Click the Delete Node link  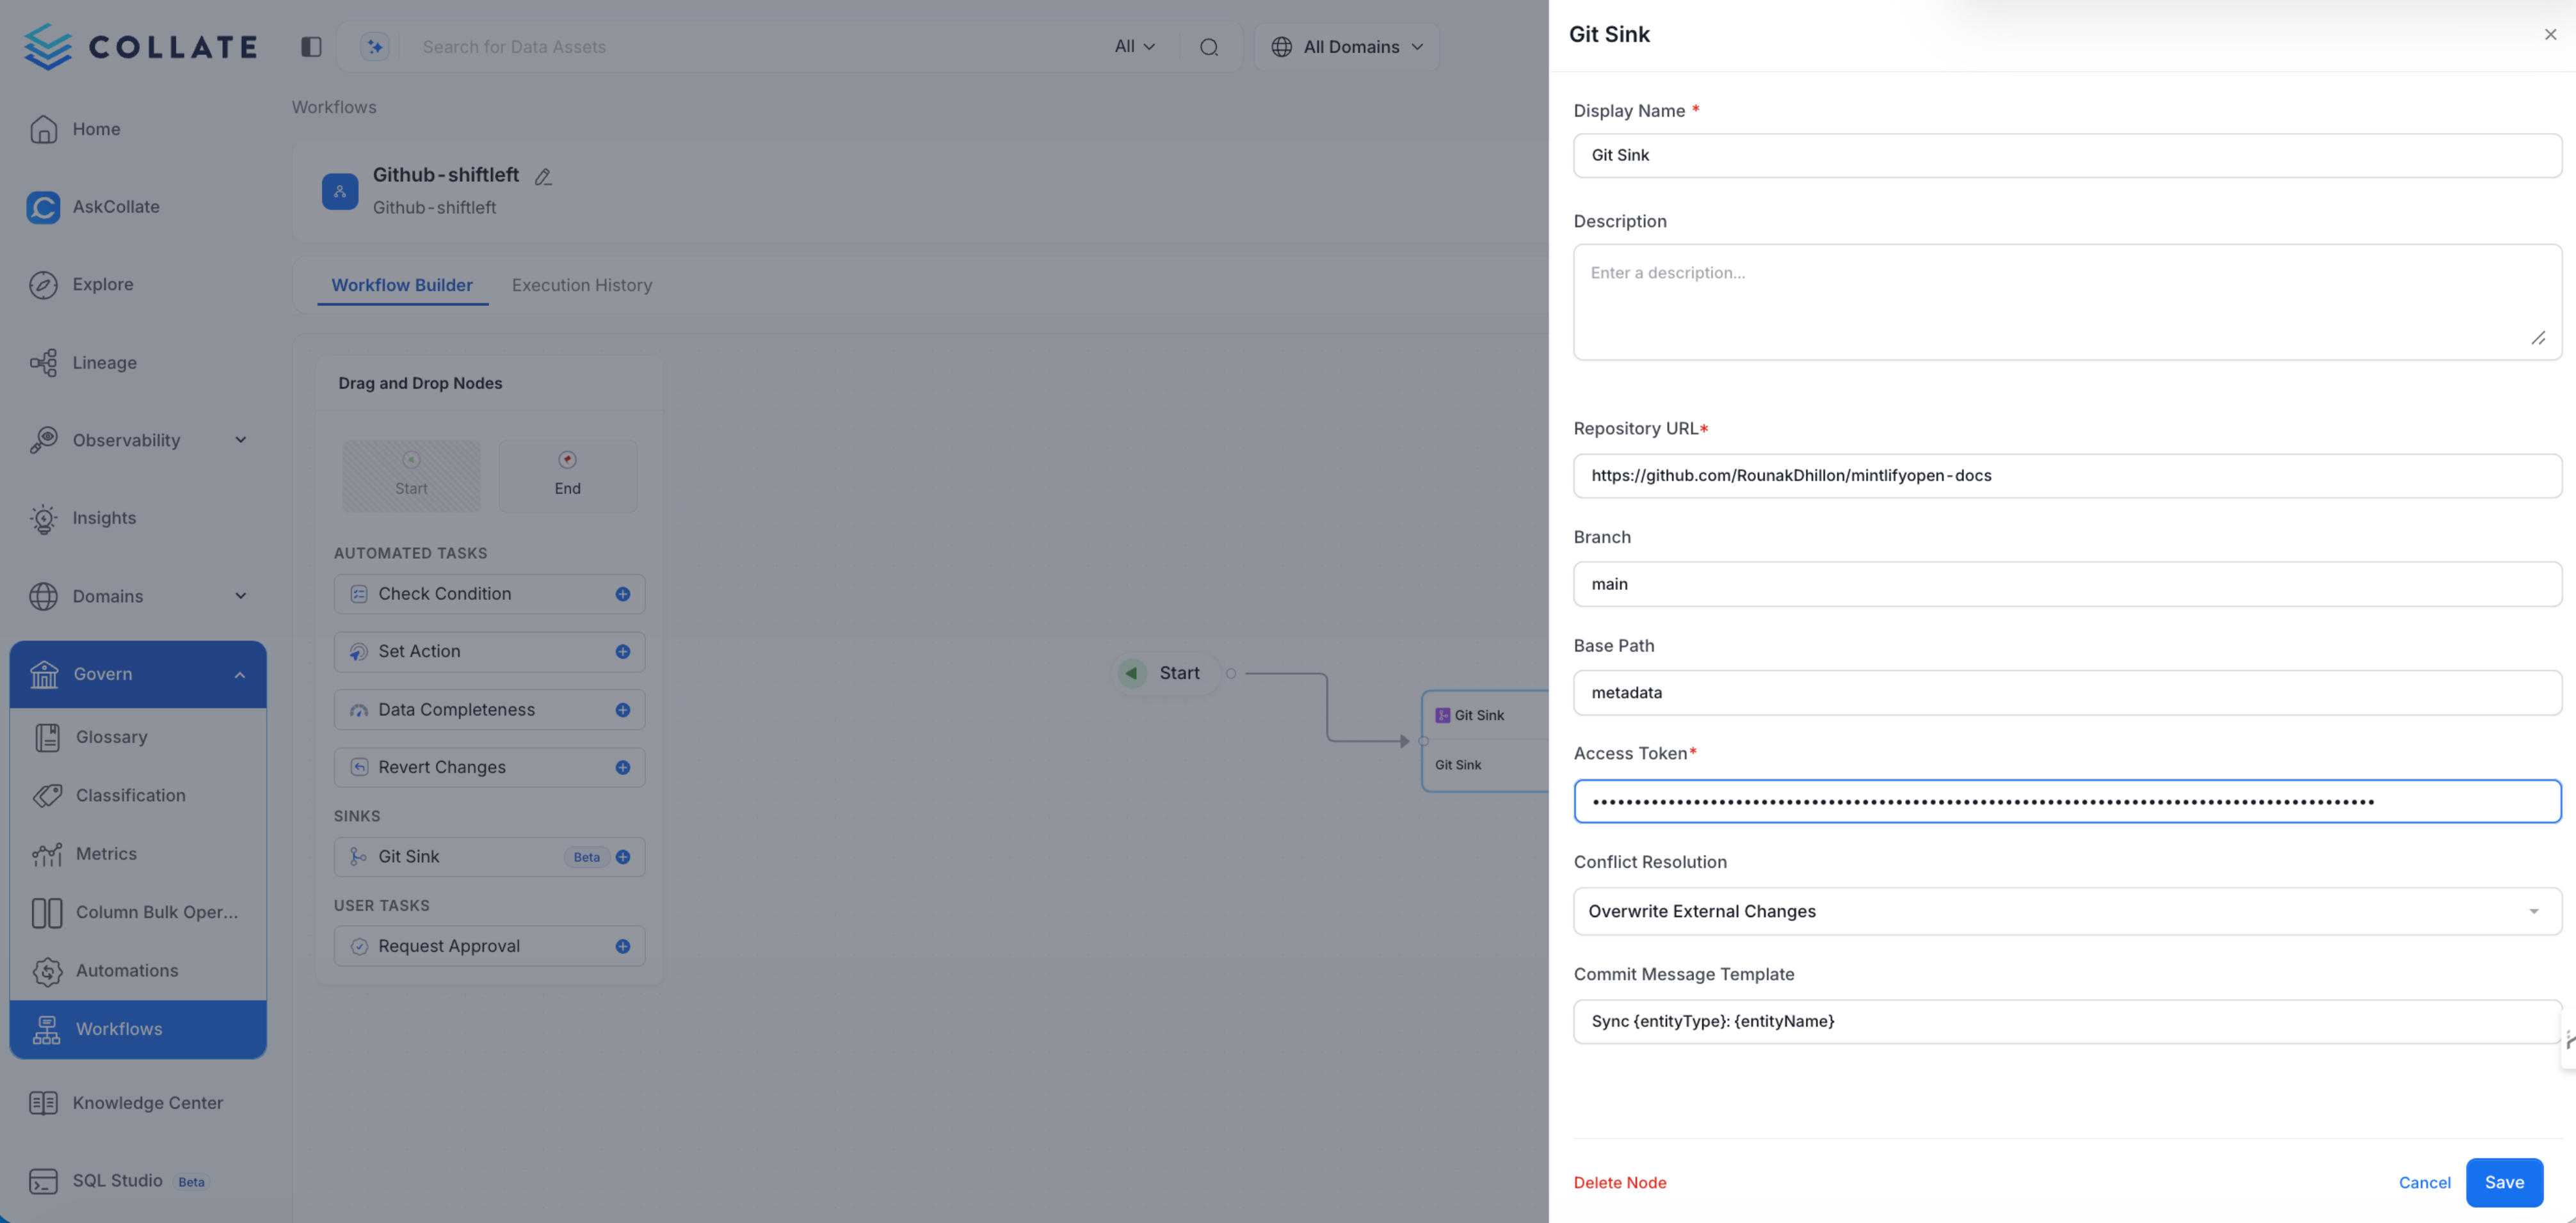pos(1620,1182)
